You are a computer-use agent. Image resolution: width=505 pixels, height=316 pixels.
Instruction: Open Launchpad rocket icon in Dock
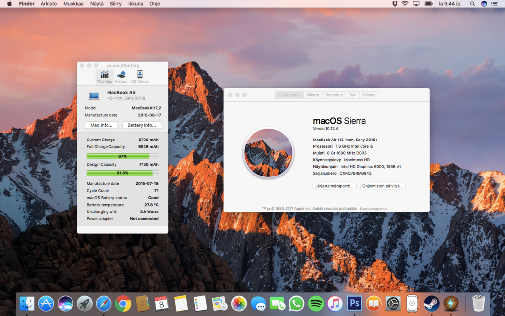(x=85, y=304)
